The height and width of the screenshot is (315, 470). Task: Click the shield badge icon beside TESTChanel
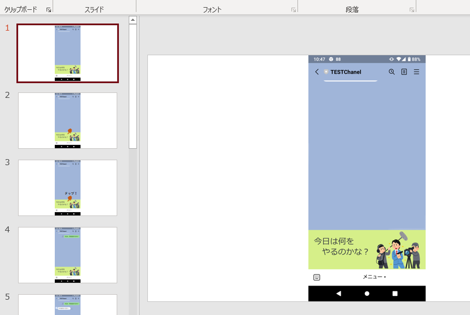tap(326, 72)
